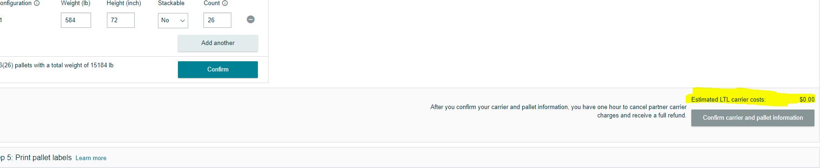
Task: Click the info icon beside configuration label
Action: click(x=37, y=3)
